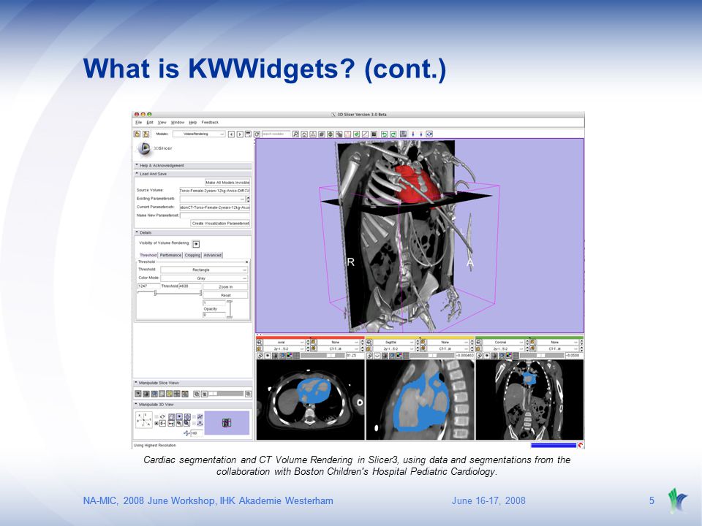Viewport: 702px width, 526px height.
Task: Click the left handle of the threshold range slider
Action: pyautogui.click(x=155, y=293)
